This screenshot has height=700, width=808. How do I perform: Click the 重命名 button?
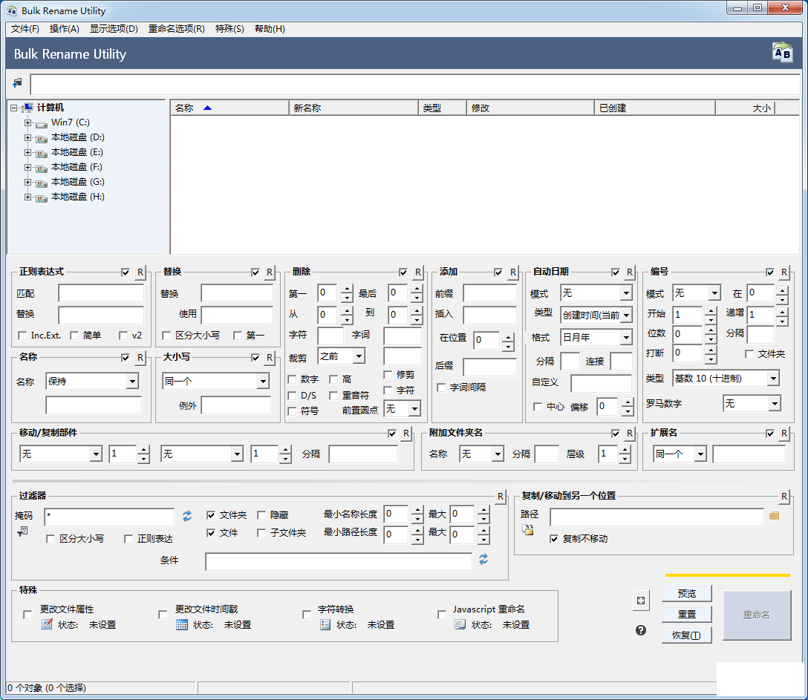[x=757, y=615]
